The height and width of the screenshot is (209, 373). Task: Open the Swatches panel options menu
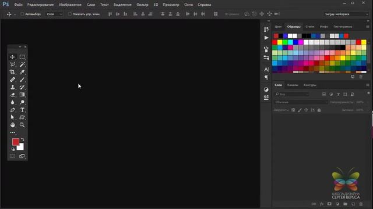[x=368, y=27]
